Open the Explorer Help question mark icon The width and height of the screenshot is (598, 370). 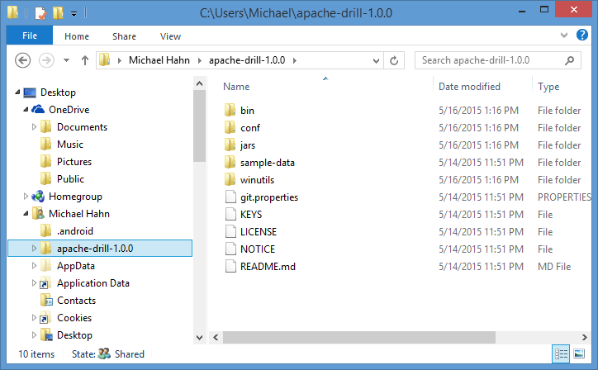click(583, 36)
